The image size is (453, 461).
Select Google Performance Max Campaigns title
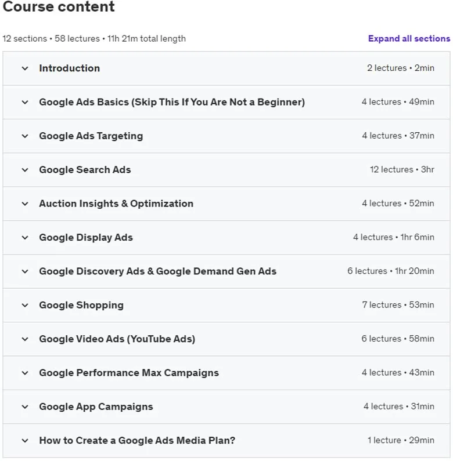(129, 373)
